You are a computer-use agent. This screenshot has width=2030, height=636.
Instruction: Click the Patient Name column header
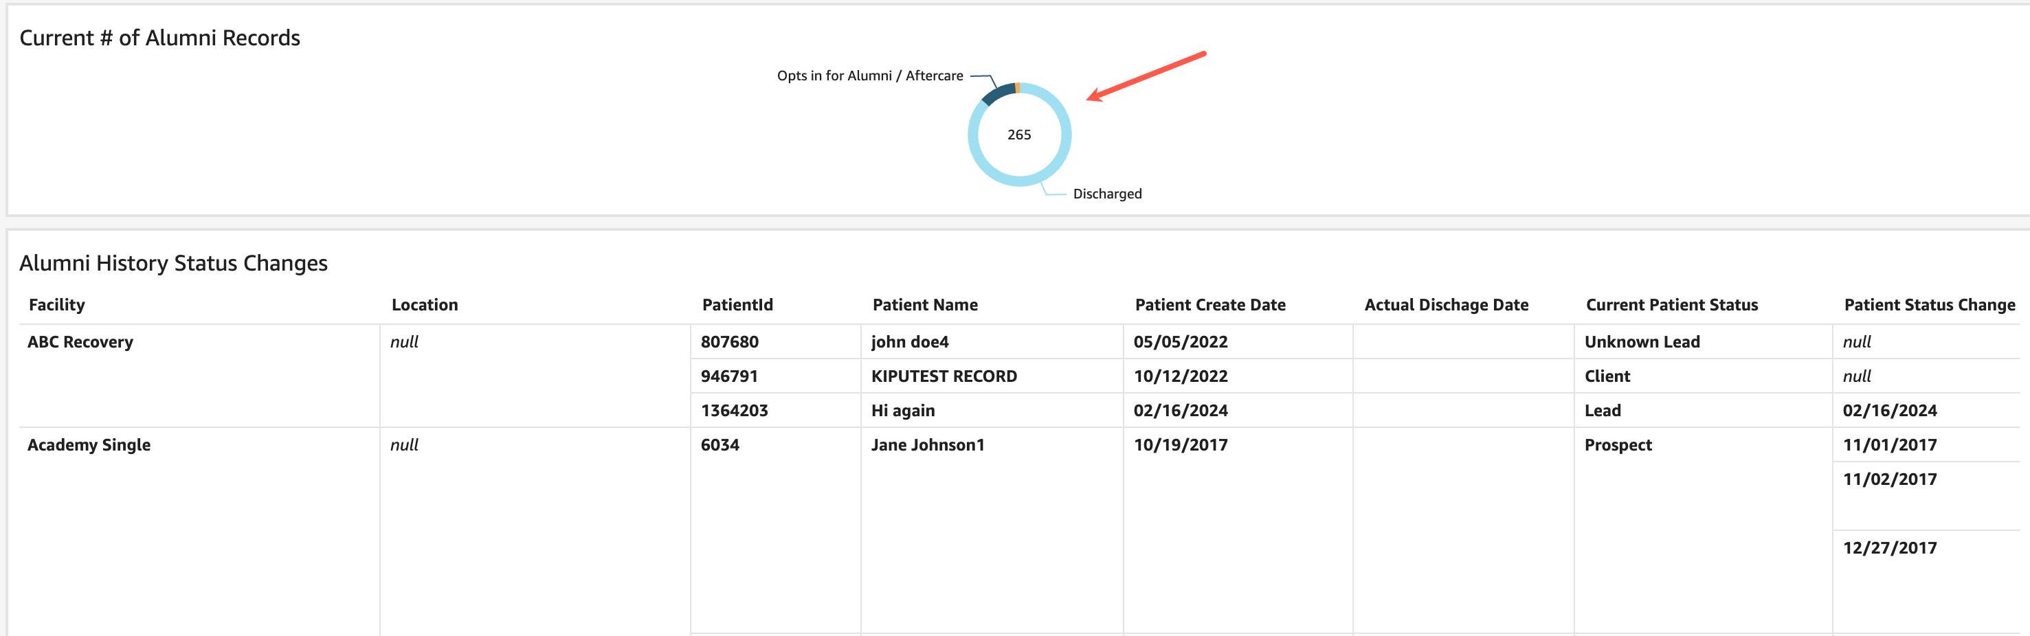coord(924,305)
